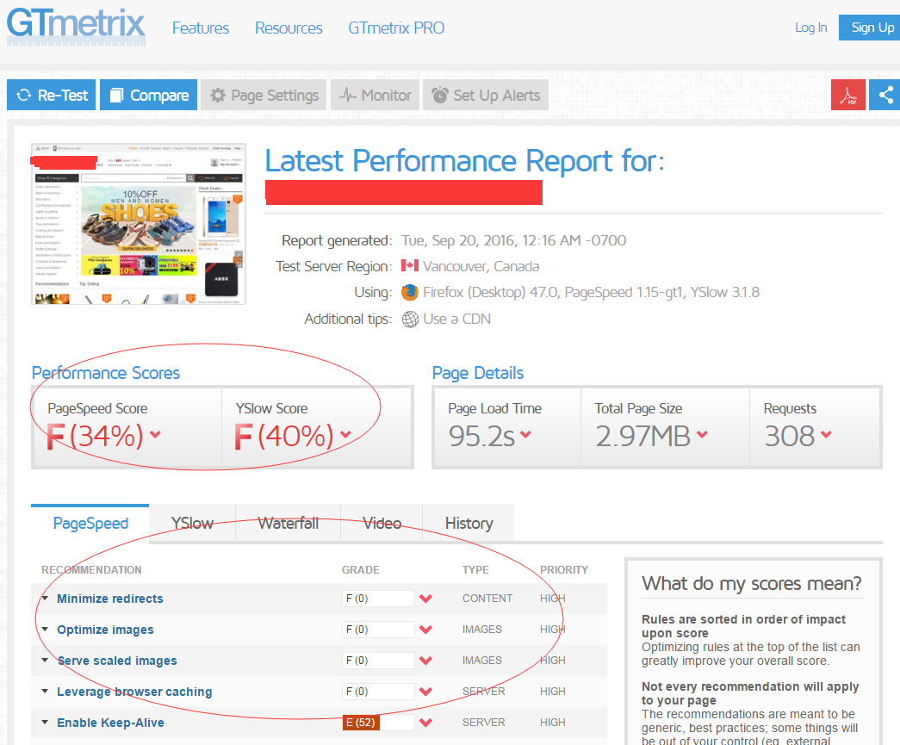The height and width of the screenshot is (745, 900).
Task: Click the Vancouver, Canada region text
Action: 481,266
